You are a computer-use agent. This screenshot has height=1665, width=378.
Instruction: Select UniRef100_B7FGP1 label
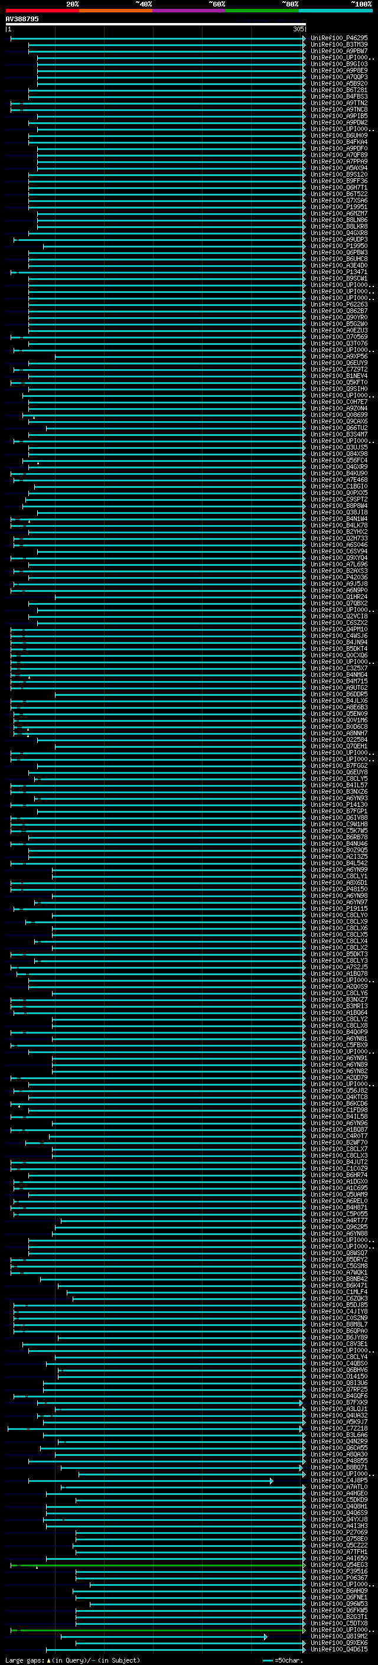[339, 812]
